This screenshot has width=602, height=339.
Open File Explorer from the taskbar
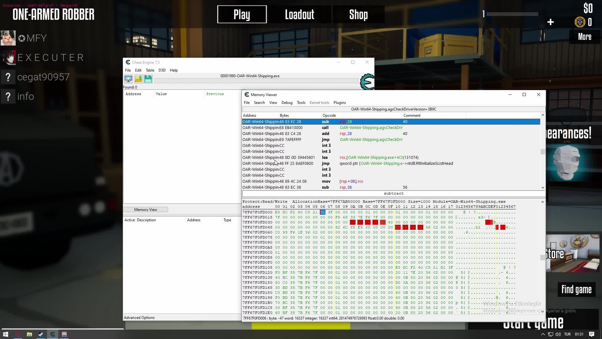pos(29,334)
